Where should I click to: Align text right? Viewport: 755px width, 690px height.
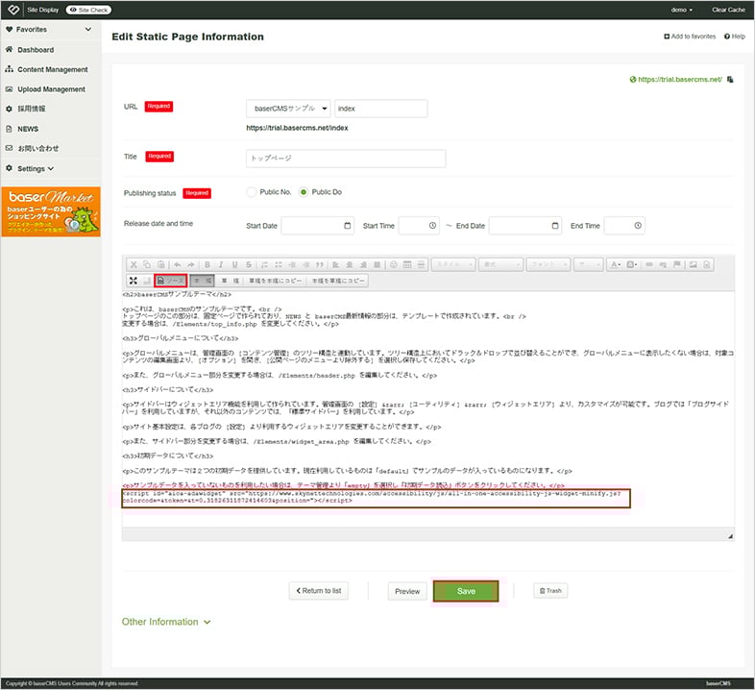pos(363,264)
